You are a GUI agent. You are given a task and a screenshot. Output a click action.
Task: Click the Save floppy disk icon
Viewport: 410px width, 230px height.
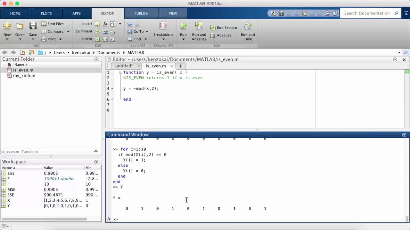tap(33, 26)
